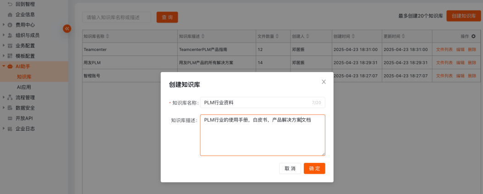Expand the 费用中心 sidebar section
Screen dimensions: 483x194
pyautogui.click(x=4, y=25)
